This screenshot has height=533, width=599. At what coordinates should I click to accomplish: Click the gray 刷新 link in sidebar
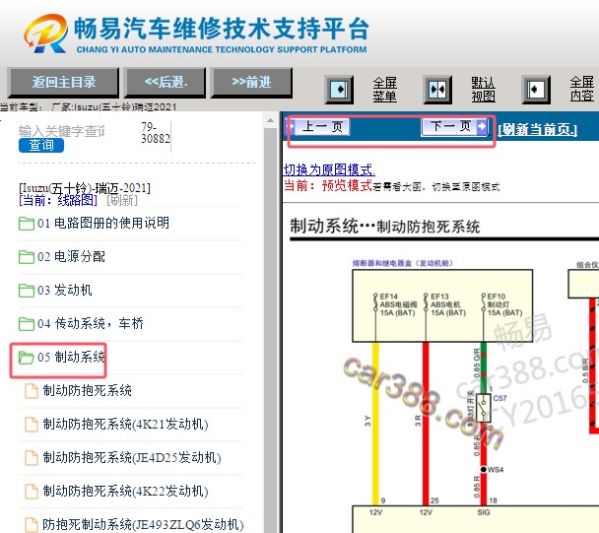tap(122, 200)
